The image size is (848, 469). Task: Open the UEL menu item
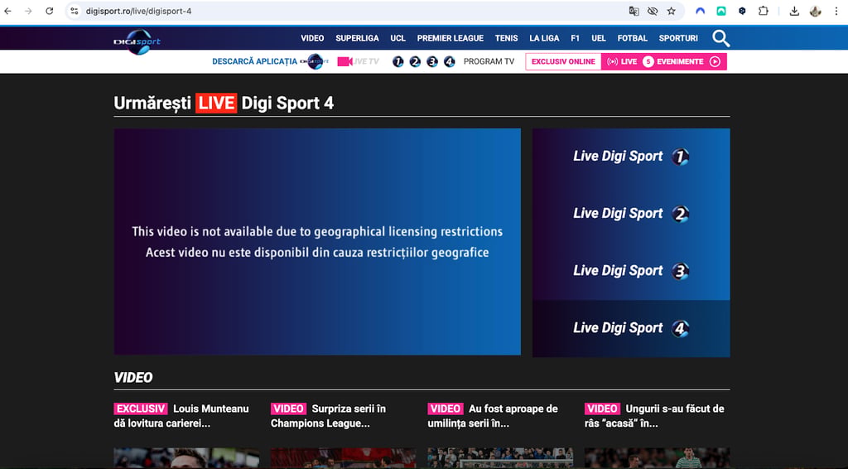pyautogui.click(x=599, y=38)
